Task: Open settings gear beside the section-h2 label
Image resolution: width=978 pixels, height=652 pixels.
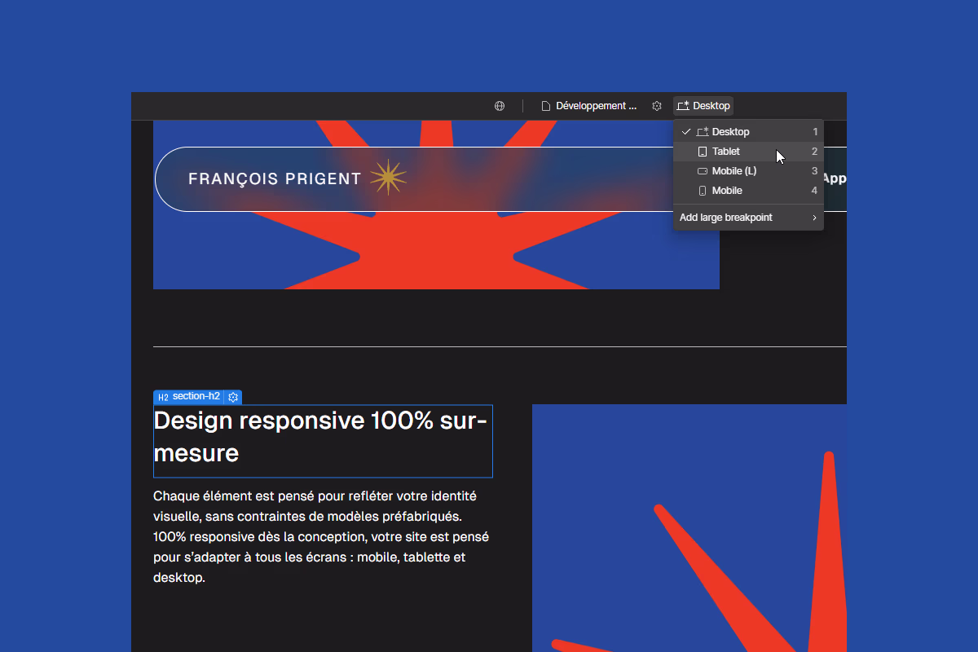Action: [233, 397]
